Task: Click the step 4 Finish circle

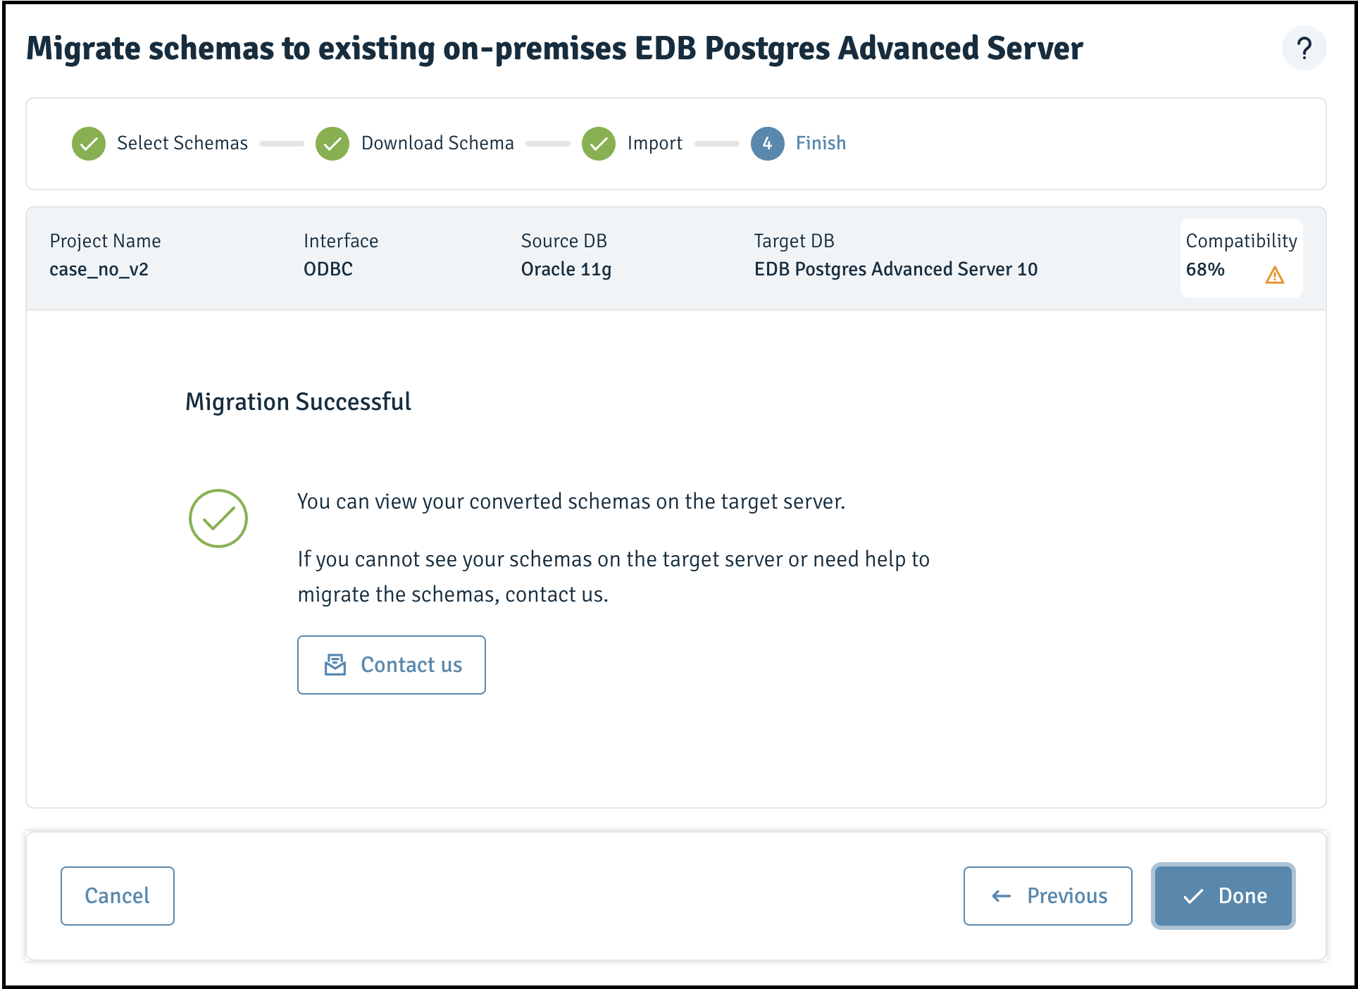Action: click(768, 144)
